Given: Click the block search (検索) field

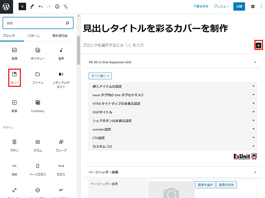Looking at the screenshot, I should coord(35,23).
